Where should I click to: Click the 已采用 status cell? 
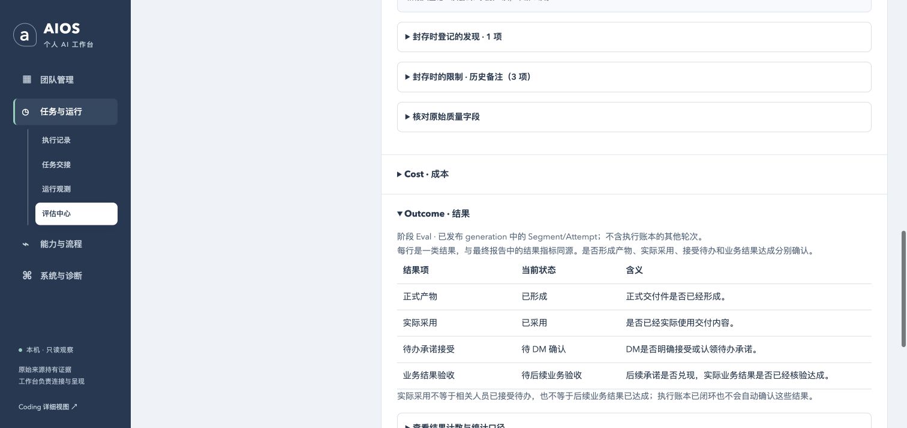(534, 323)
